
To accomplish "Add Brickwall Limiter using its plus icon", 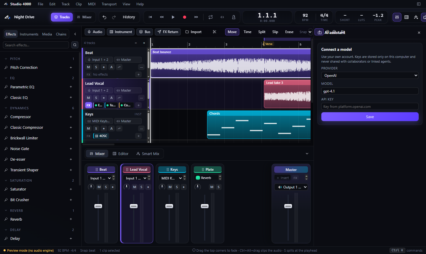I will click(x=71, y=138).
